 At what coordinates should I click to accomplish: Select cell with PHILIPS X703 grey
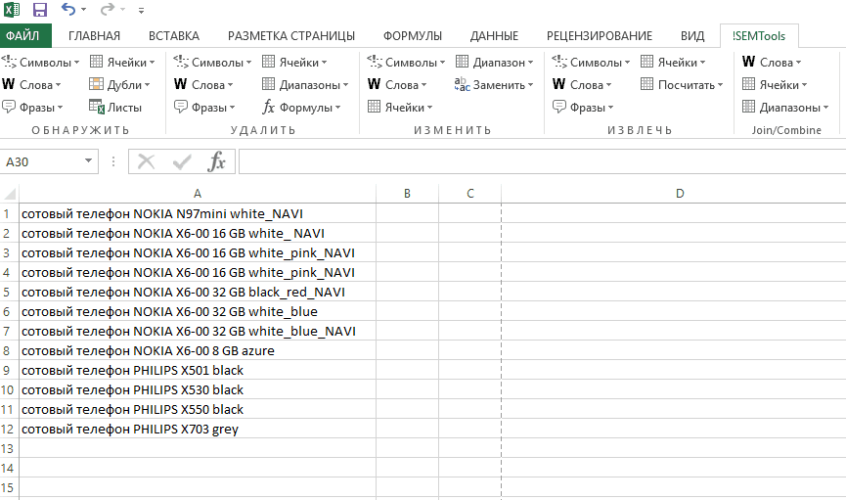198,430
